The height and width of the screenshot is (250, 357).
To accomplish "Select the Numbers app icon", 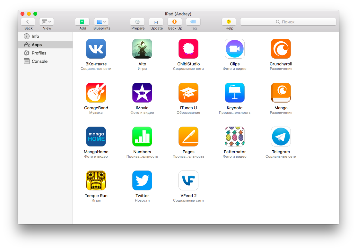I will (142, 136).
